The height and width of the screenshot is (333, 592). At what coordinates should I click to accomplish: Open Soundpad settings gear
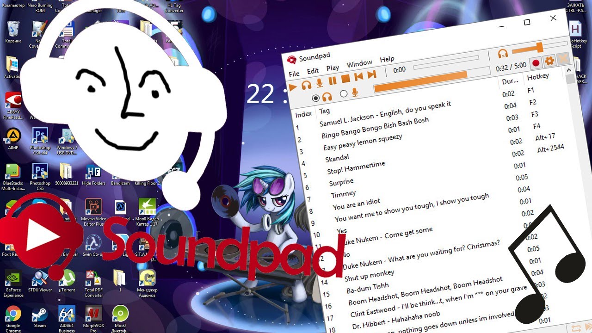point(549,61)
